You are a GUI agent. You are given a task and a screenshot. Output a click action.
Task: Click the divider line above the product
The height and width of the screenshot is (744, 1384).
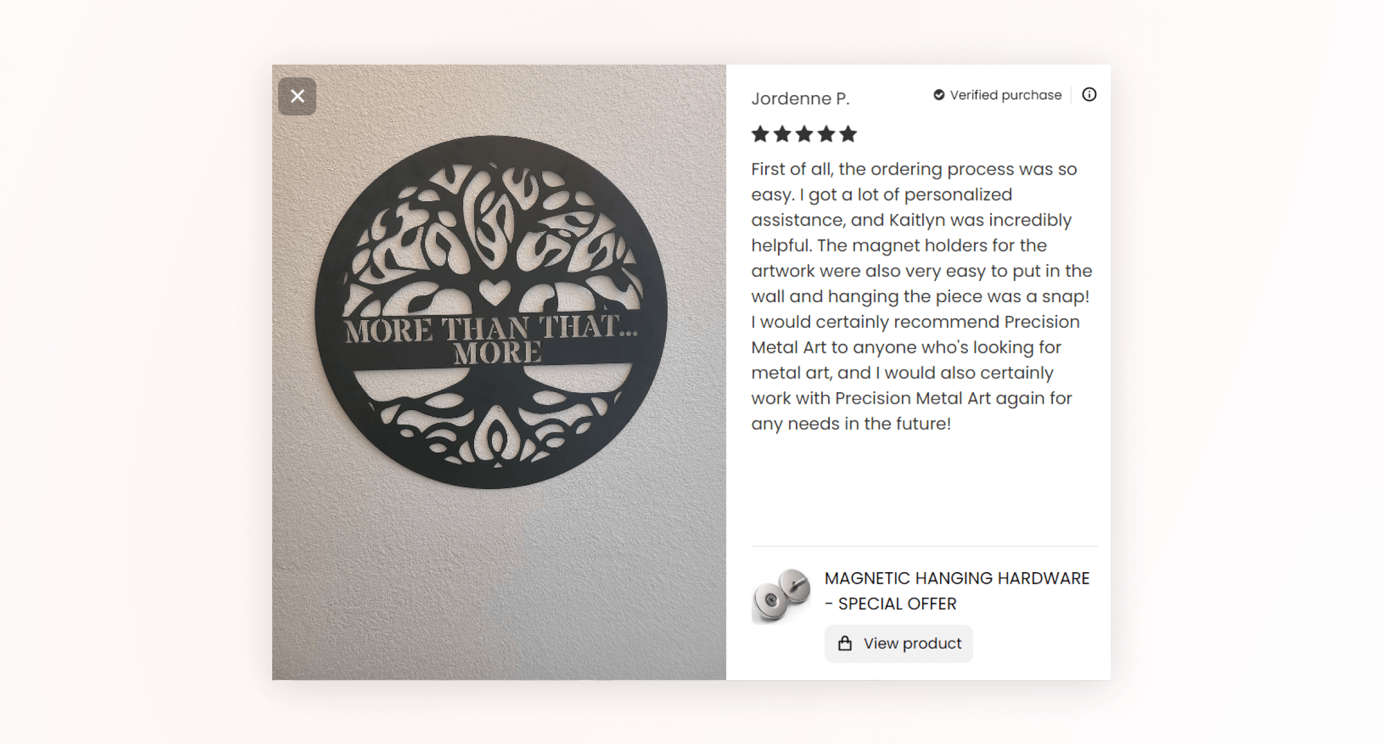pos(924,546)
